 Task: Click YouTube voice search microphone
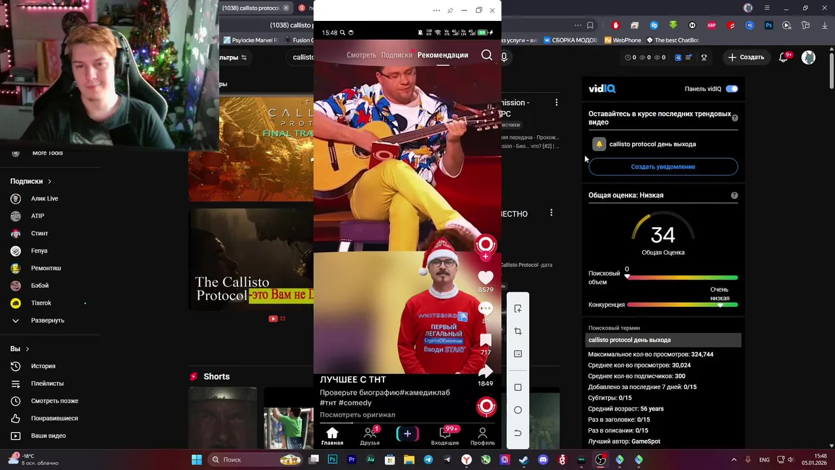pyautogui.click(x=504, y=57)
